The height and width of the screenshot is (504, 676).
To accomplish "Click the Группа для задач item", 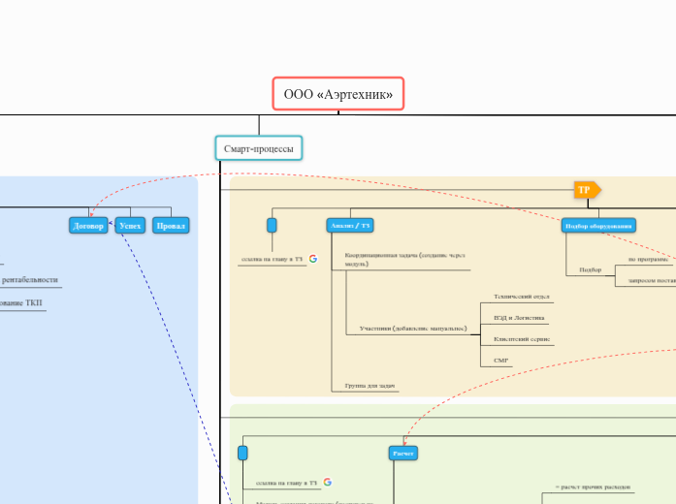I will tap(366, 385).
